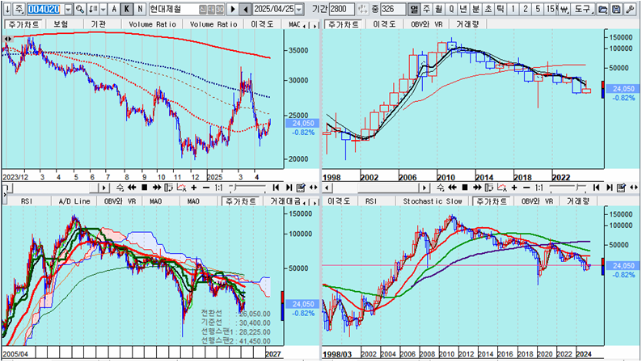Click the stop square below the 2023/12 chart

coord(144,188)
